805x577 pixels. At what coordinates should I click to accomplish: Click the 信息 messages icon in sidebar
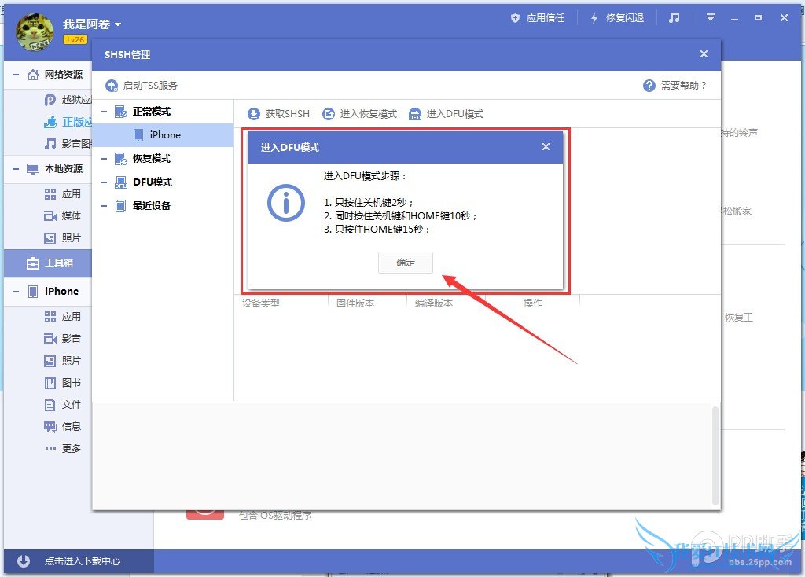(x=49, y=426)
